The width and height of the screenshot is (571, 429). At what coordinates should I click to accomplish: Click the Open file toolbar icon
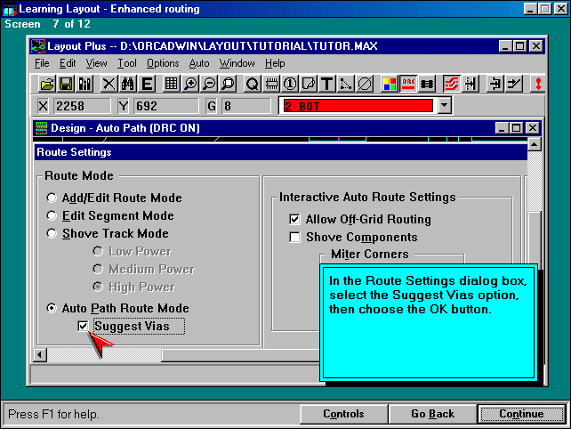point(47,84)
